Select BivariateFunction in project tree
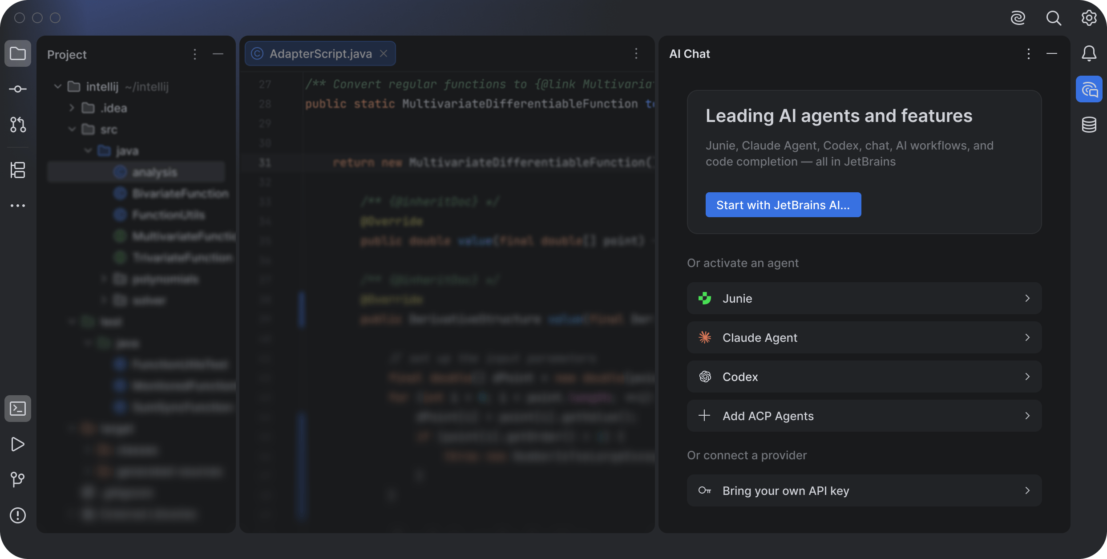 pyautogui.click(x=172, y=193)
